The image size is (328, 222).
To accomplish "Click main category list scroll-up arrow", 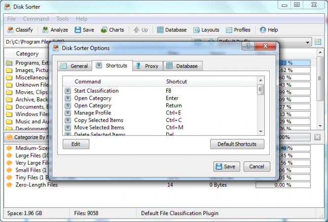I will tap(320, 52).
